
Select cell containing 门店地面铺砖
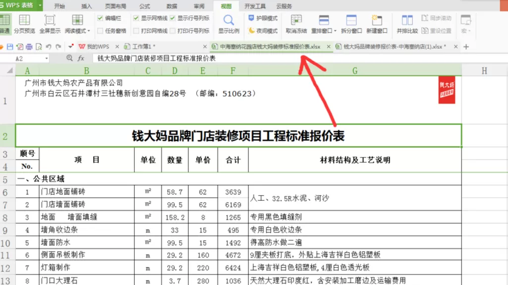point(87,192)
